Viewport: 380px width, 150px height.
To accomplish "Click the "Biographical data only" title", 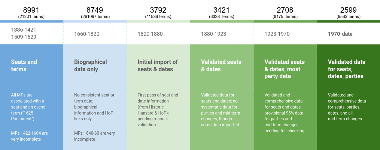I will coord(90,66).
